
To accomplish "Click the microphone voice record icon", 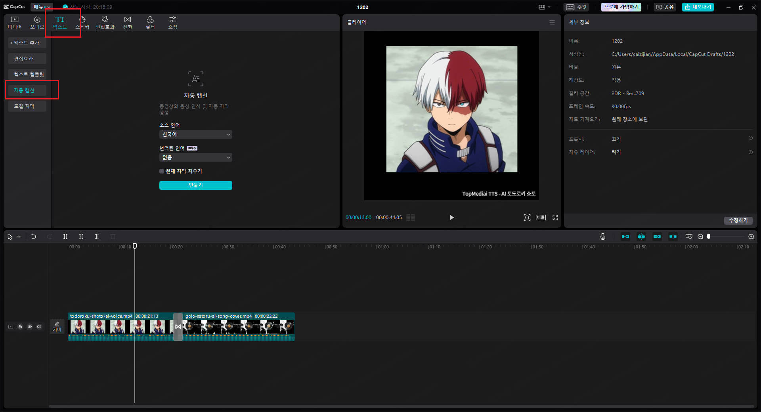I will [603, 237].
